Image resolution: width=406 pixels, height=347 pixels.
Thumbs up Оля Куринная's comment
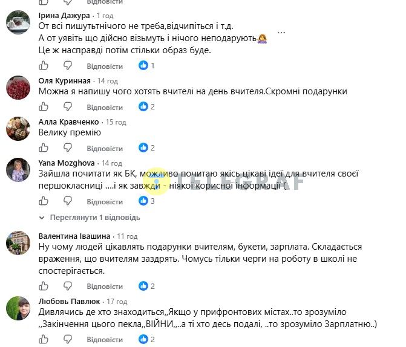44,106
